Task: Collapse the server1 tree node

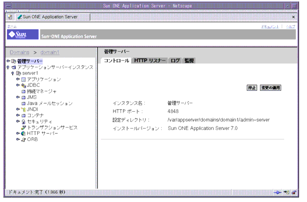Action: (x=13, y=73)
